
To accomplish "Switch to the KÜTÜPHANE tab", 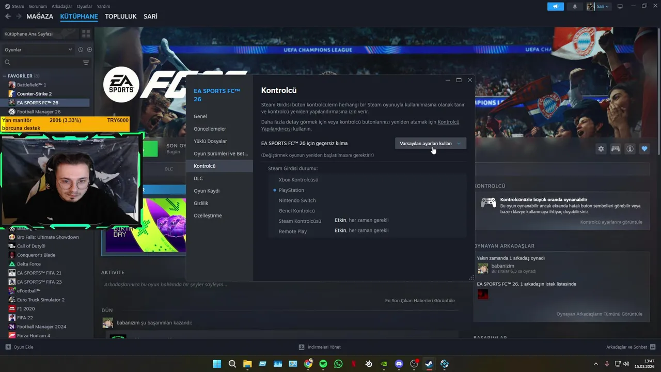I will click(x=79, y=17).
